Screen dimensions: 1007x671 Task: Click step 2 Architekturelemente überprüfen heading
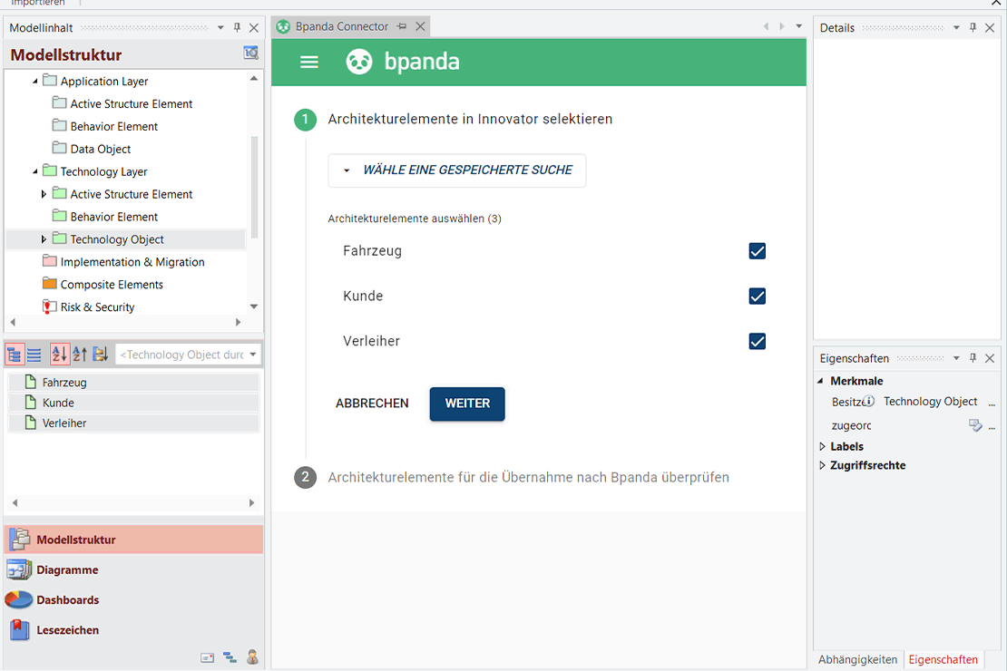pyautogui.click(x=528, y=478)
